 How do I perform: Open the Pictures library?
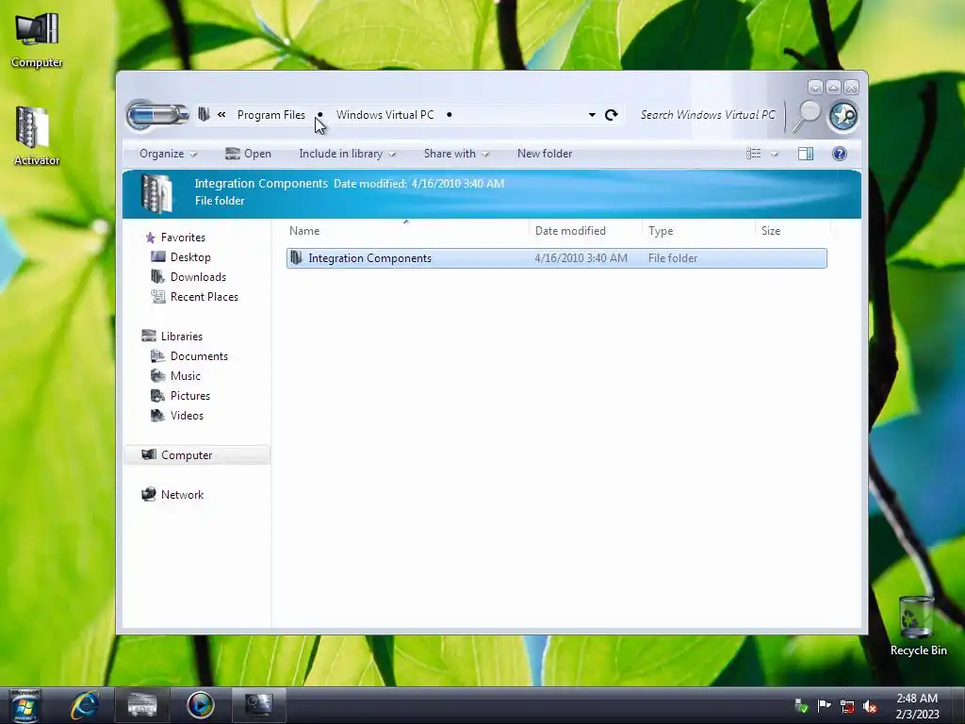coord(190,395)
